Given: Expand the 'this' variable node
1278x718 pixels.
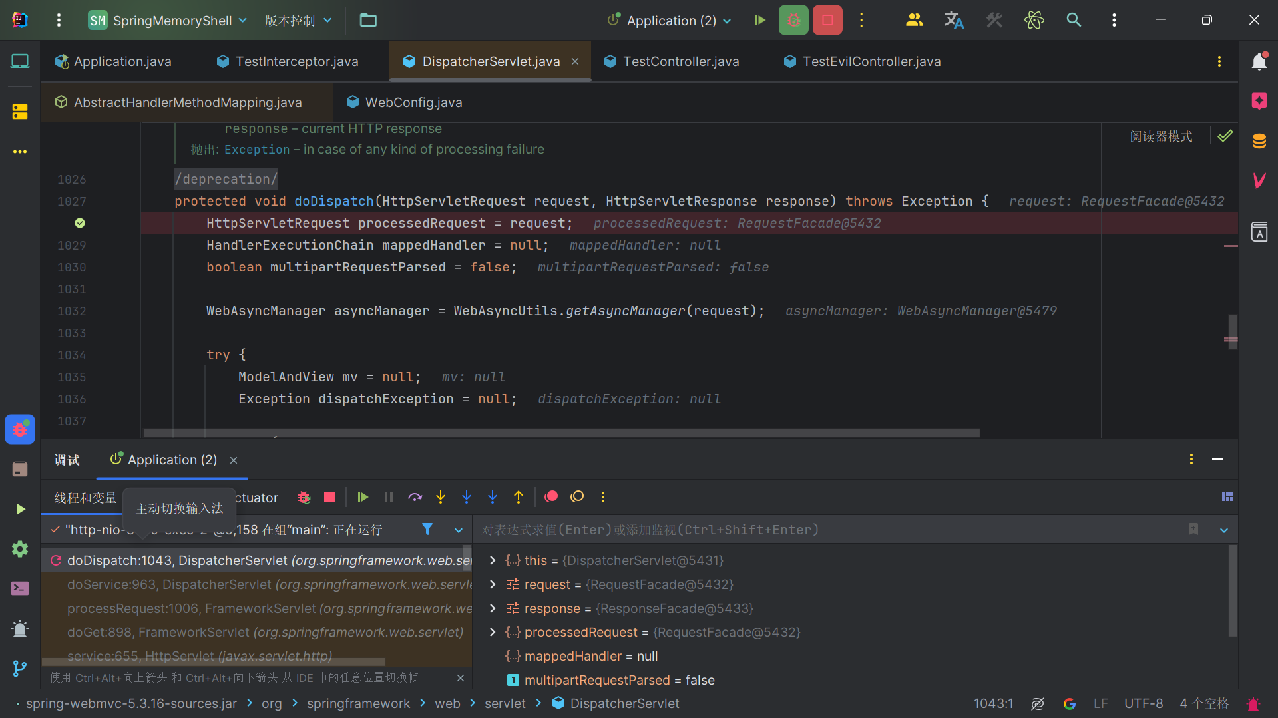Looking at the screenshot, I should pos(493,560).
